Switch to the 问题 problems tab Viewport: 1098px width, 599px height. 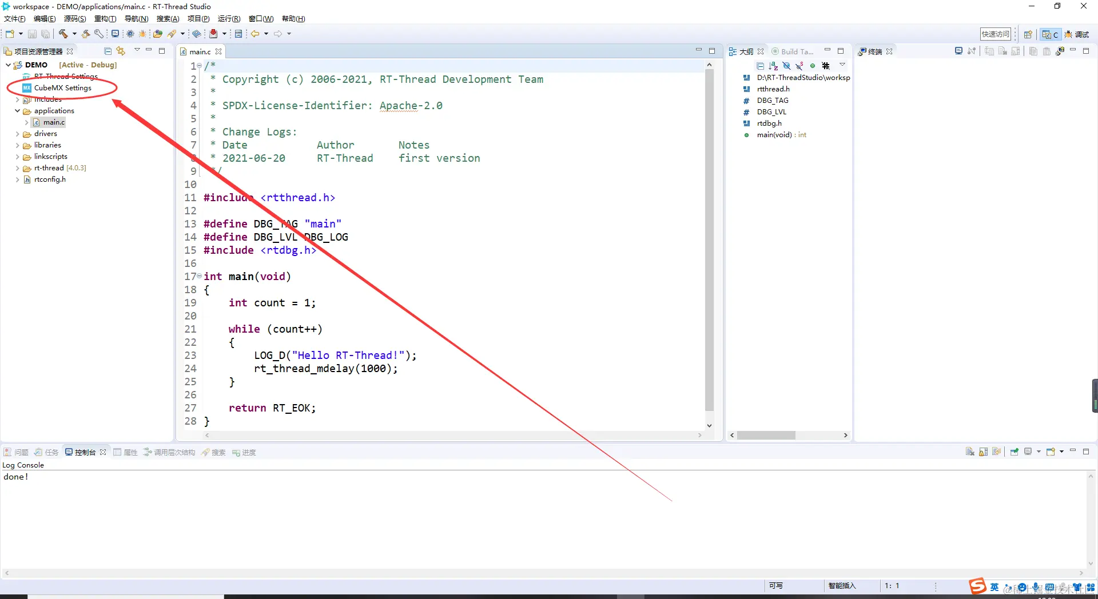(16, 452)
